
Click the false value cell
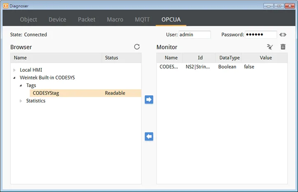(x=249, y=67)
